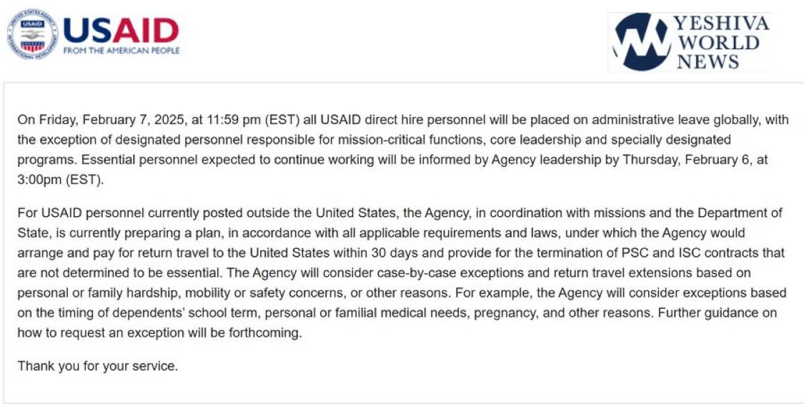Screen dimensions: 804x408
Task: Click the round USAID seal emblem
Action: click(33, 34)
